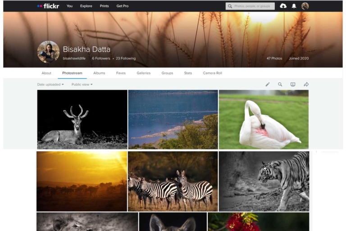Image resolution: width=346 pixels, height=231 pixels.
Task: Click the Flickr logo
Action: tap(48, 6)
